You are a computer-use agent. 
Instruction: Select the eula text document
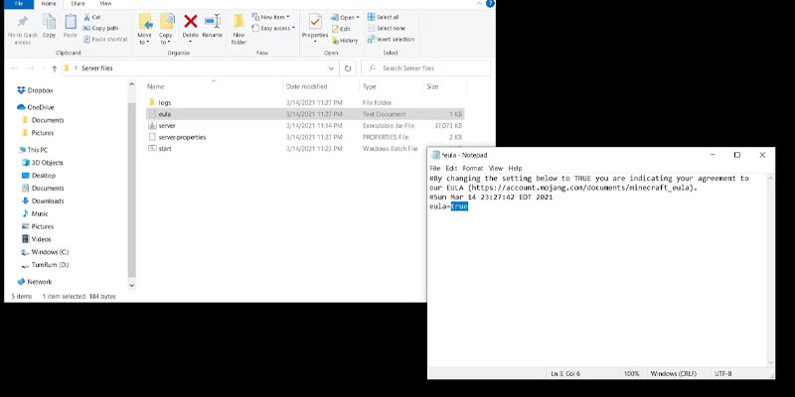tap(304, 114)
